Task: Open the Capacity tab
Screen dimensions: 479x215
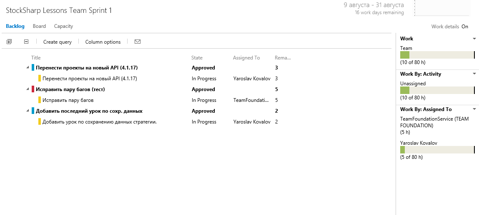Action: click(63, 26)
